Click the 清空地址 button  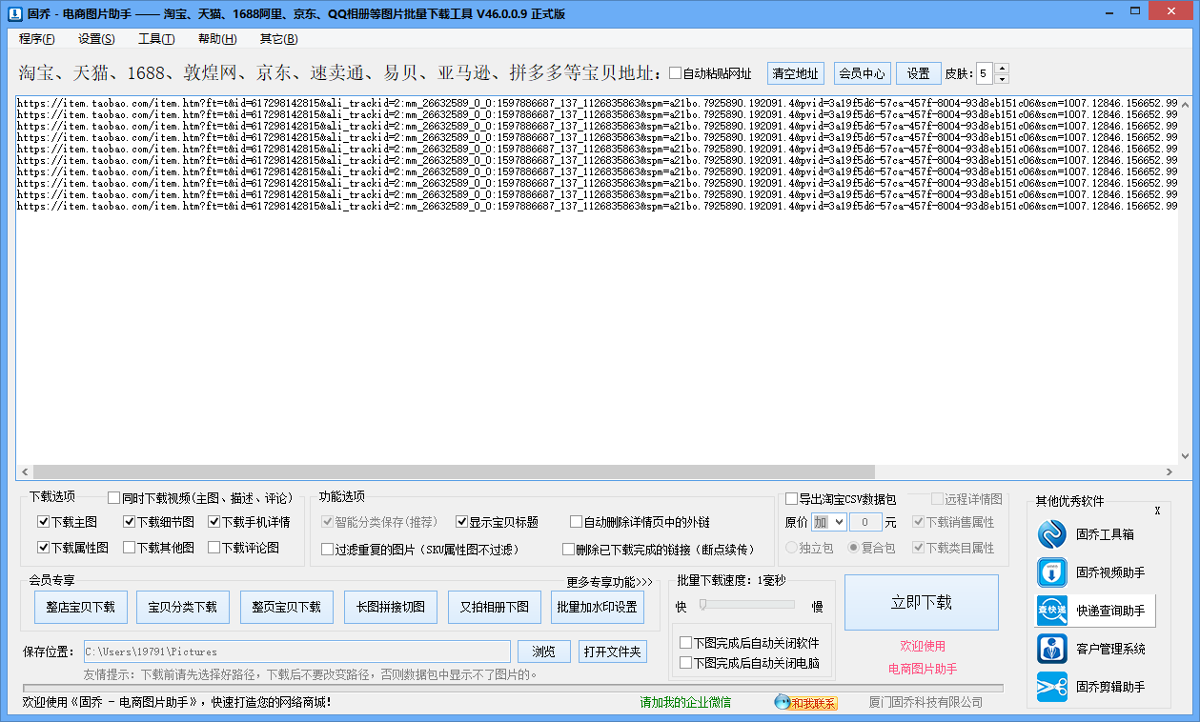[796, 73]
